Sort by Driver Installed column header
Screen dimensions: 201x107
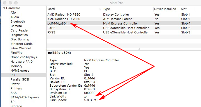point(165,9)
